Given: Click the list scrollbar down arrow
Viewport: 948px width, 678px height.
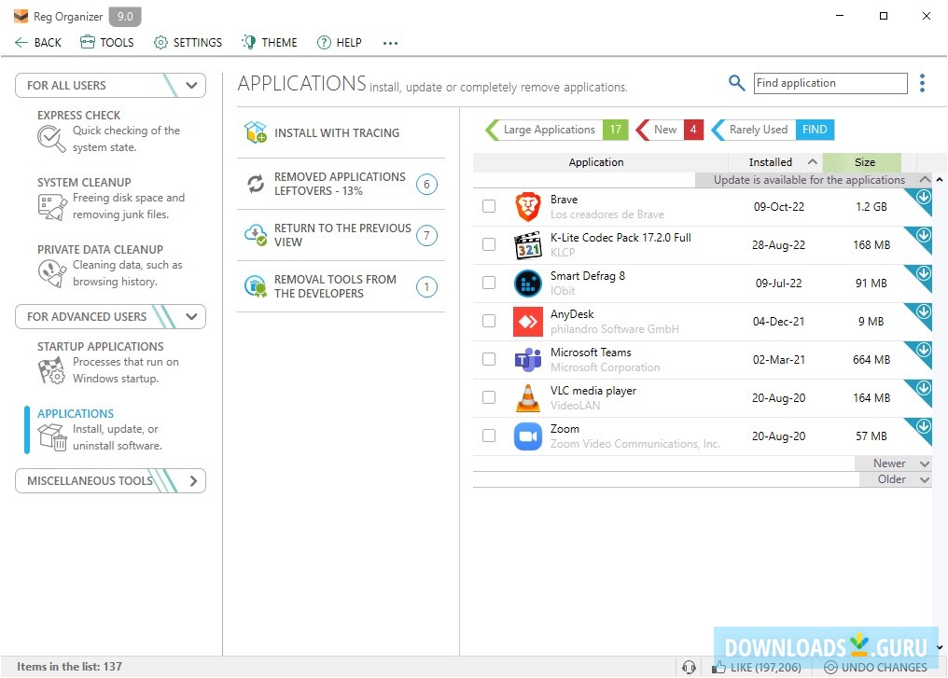Looking at the screenshot, I should pos(940,648).
